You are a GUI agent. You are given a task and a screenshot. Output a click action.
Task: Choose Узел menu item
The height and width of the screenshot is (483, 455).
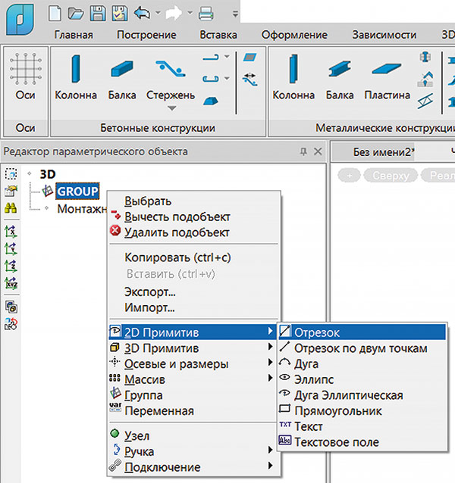[192, 435]
